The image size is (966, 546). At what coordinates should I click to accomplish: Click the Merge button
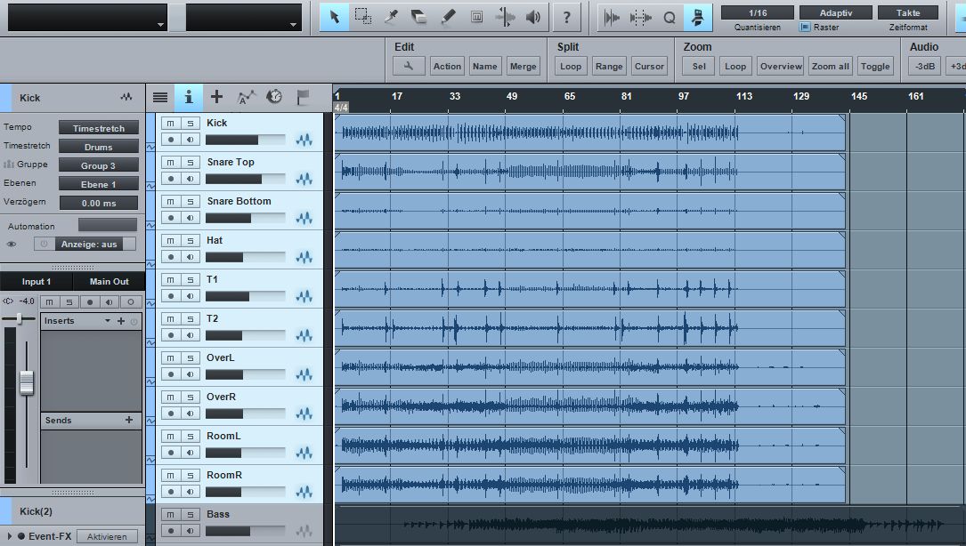523,66
